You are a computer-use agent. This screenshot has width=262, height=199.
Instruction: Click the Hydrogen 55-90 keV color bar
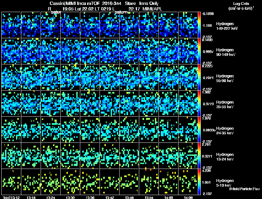(x=199, y=77)
